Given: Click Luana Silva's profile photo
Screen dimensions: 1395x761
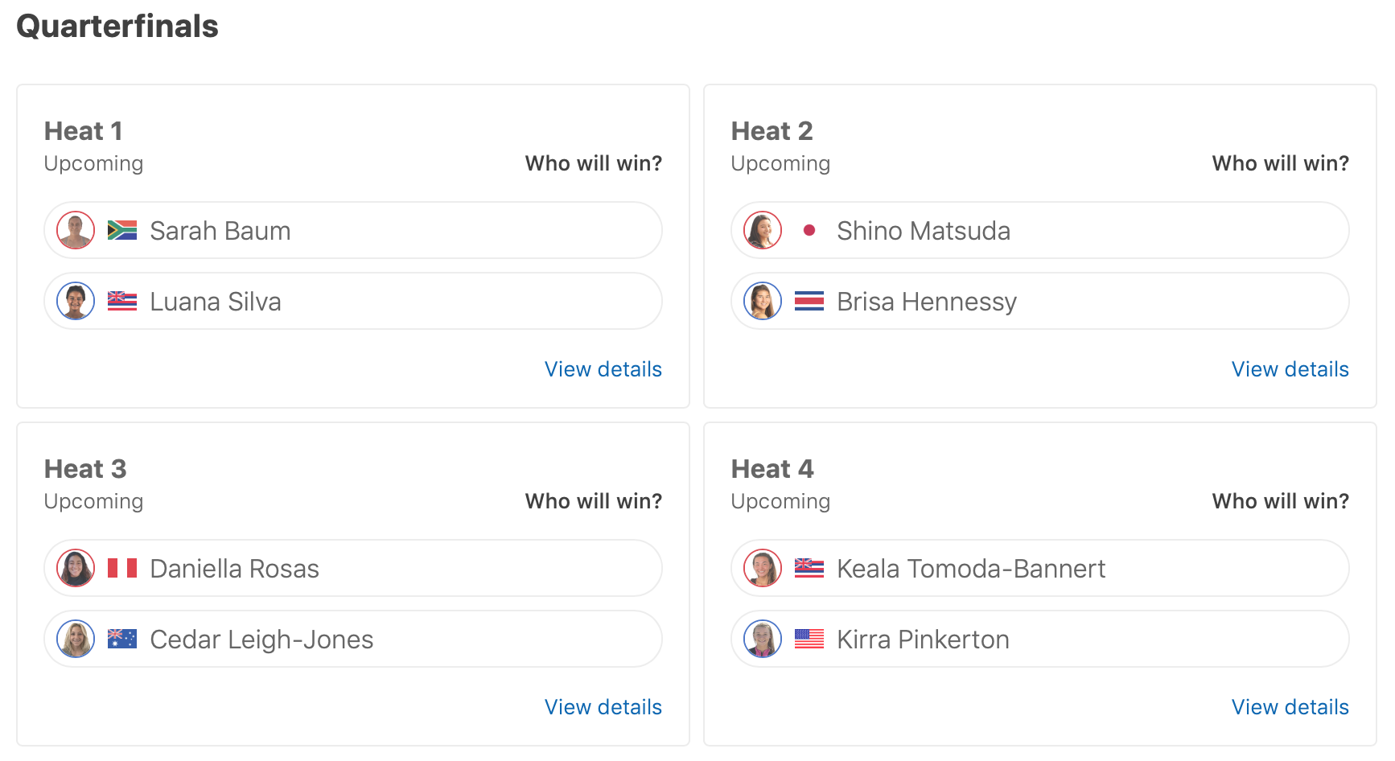Looking at the screenshot, I should (x=76, y=302).
